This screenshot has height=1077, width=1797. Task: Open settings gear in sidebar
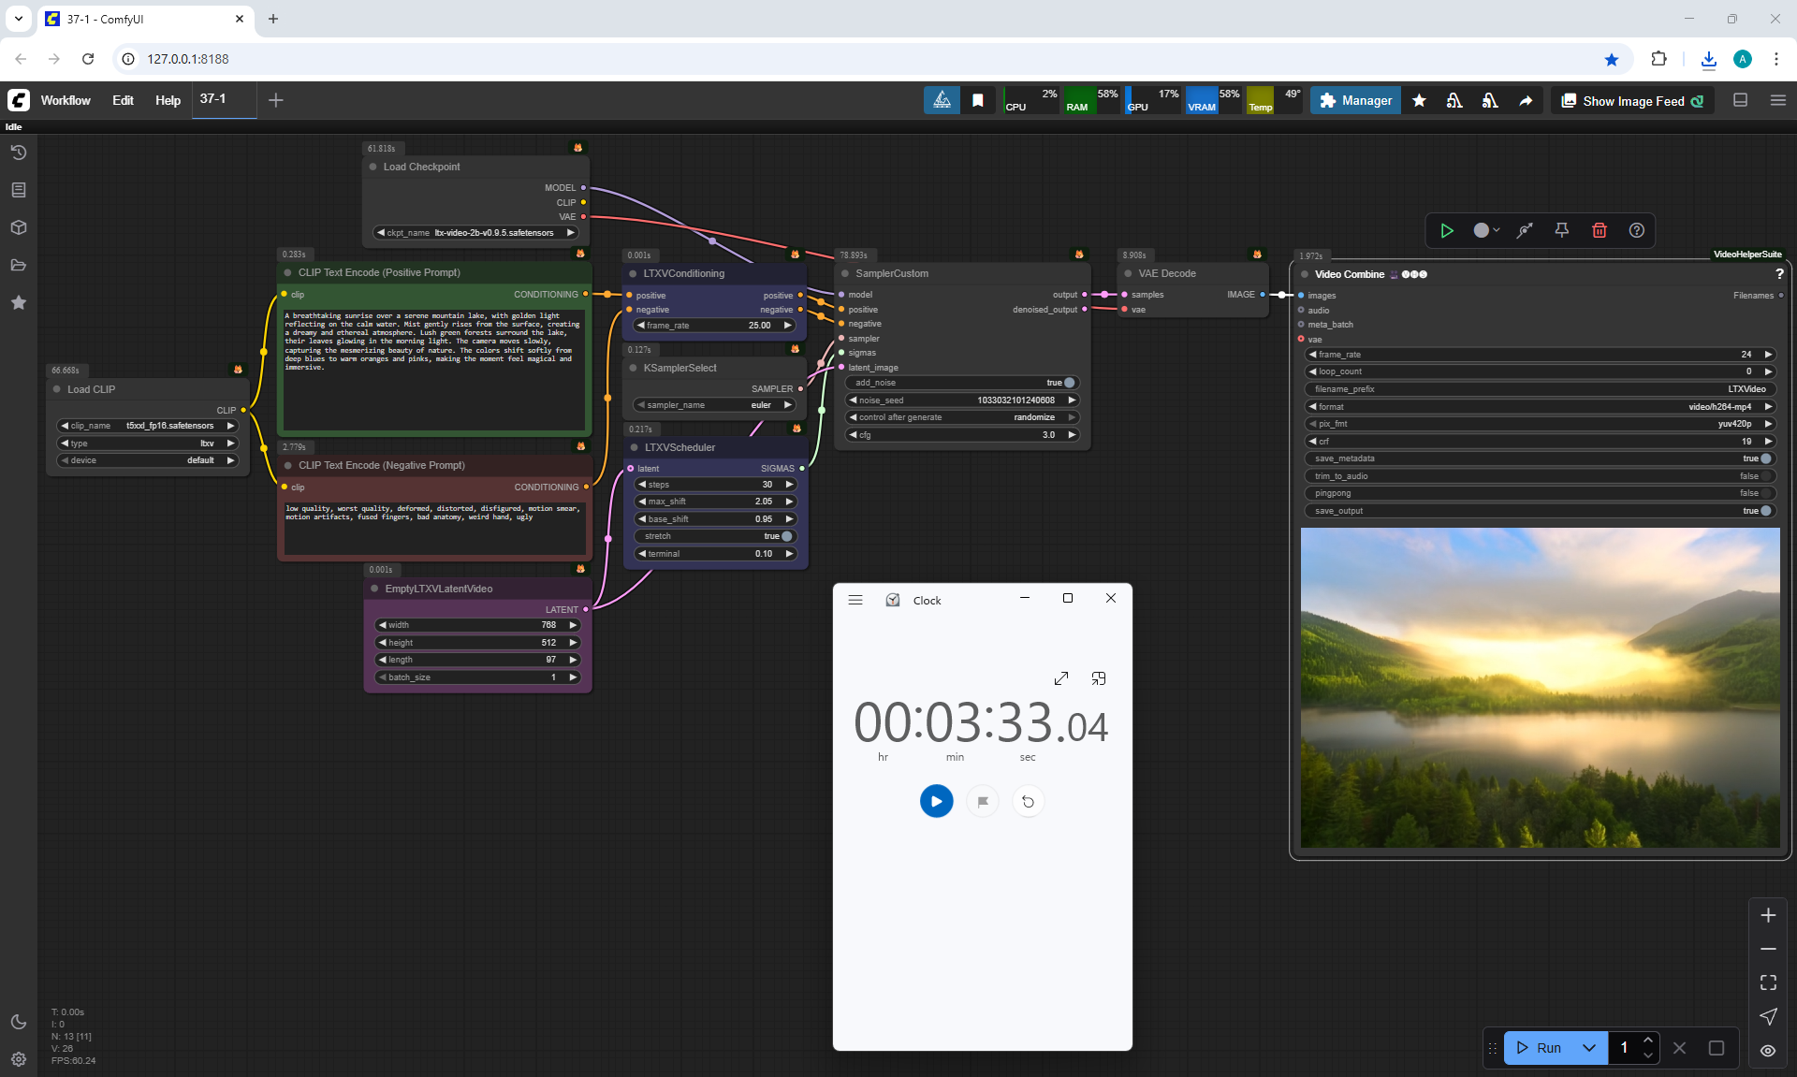pyautogui.click(x=19, y=1059)
